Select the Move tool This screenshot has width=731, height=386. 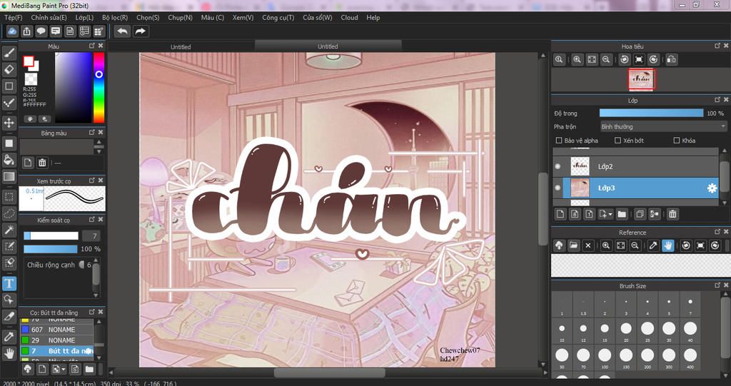click(9, 123)
